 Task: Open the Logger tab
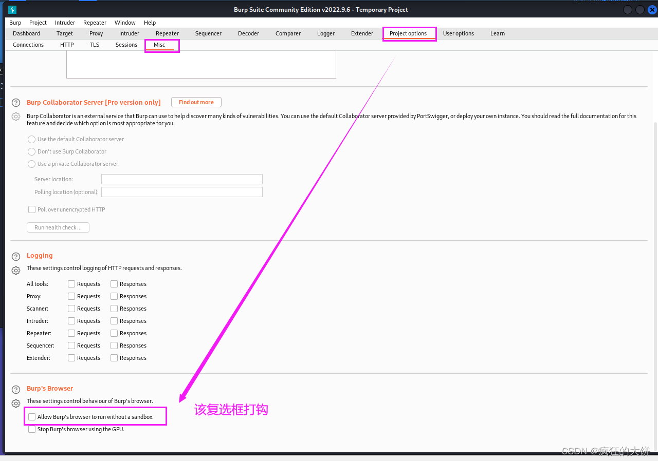point(326,33)
